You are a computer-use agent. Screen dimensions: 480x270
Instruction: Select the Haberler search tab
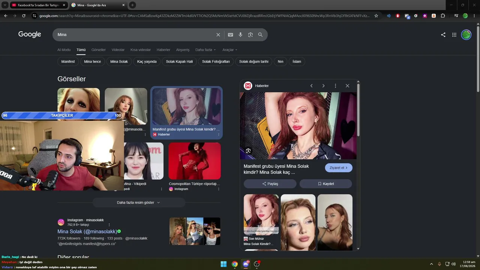(163, 50)
